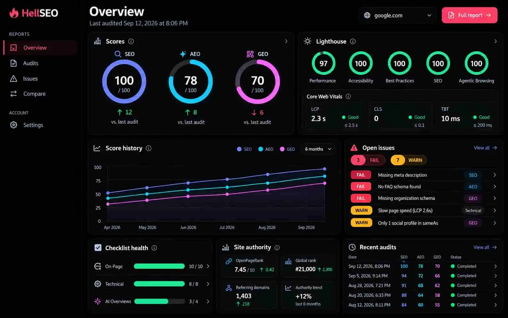This screenshot has width=508, height=318.
Task: Click the Audits document icon
Action: tap(13, 63)
